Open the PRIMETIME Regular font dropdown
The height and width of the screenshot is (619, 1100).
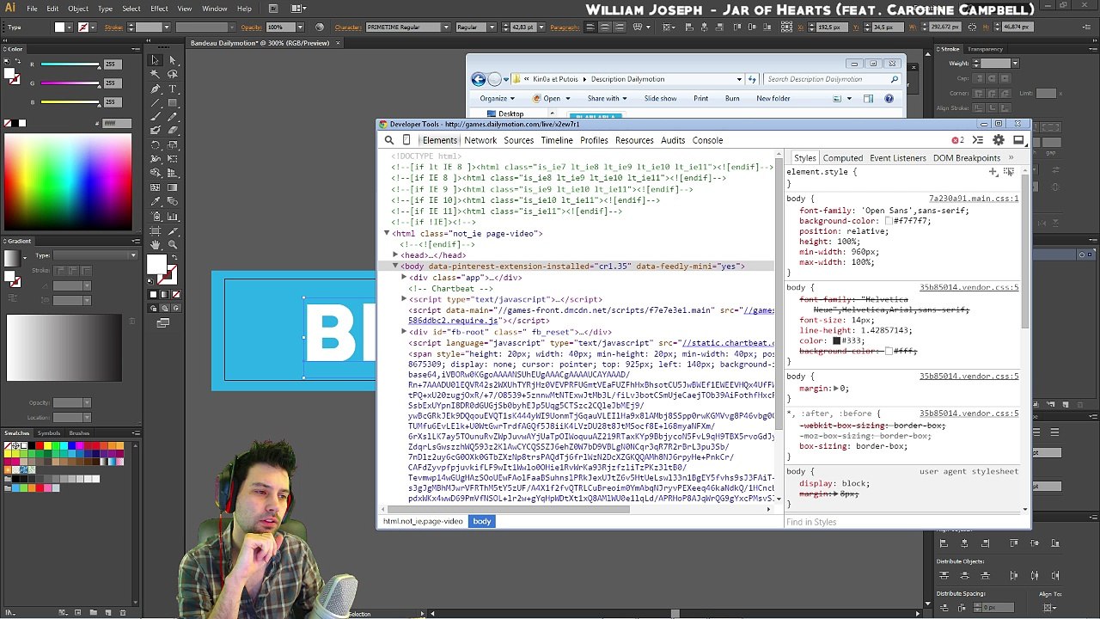445,28
